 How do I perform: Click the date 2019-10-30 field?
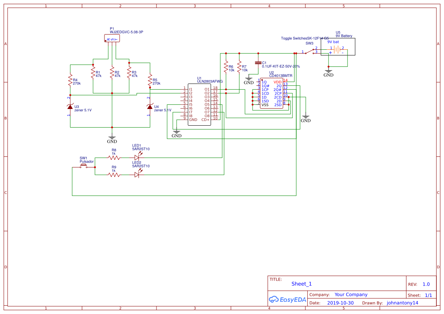(x=340, y=303)
